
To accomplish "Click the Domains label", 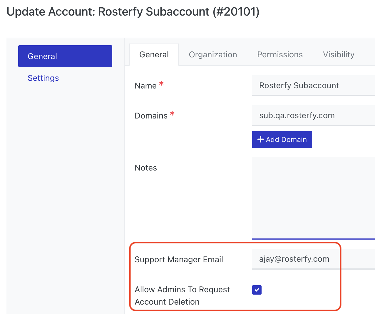I will click(x=151, y=116).
